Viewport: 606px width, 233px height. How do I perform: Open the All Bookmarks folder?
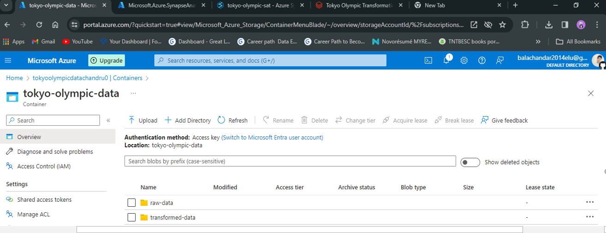coord(578,41)
